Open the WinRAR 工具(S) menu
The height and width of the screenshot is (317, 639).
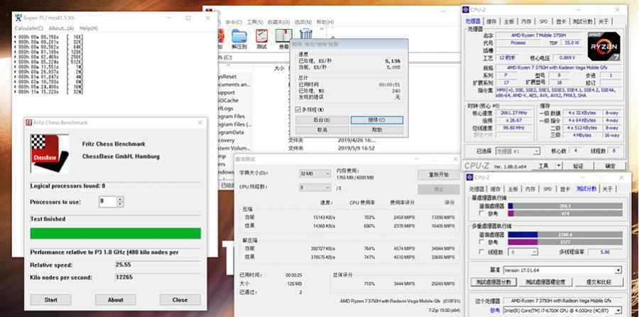point(255,22)
